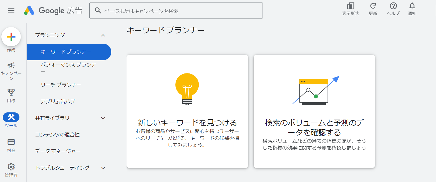Select キーワード プランナー menu item
Image resolution: width=436 pixels, height=182 pixels.
pyautogui.click(x=69, y=52)
